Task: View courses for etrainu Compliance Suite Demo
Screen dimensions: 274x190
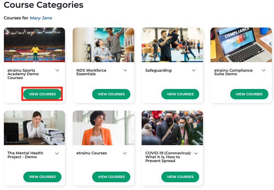Action: [249, 94]
